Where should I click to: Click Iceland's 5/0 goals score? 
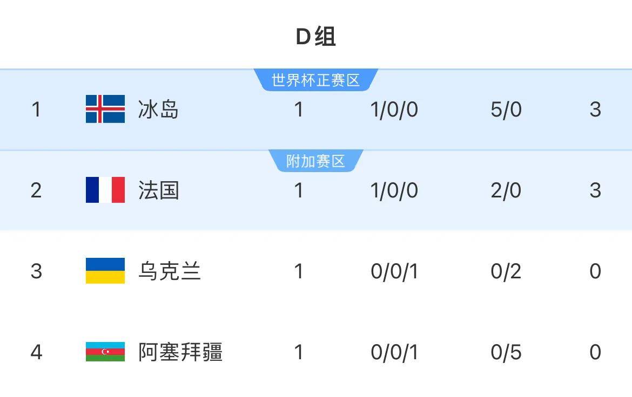click(x=506, y=109)
